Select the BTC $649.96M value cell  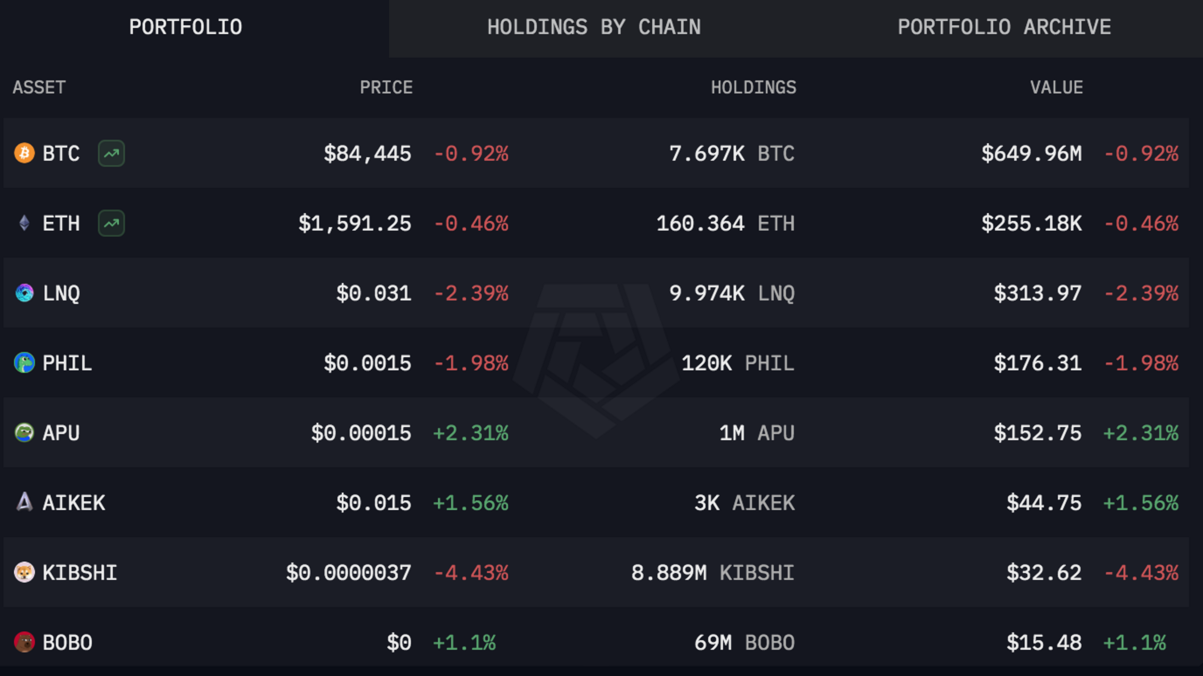[x=1032, y=154]
